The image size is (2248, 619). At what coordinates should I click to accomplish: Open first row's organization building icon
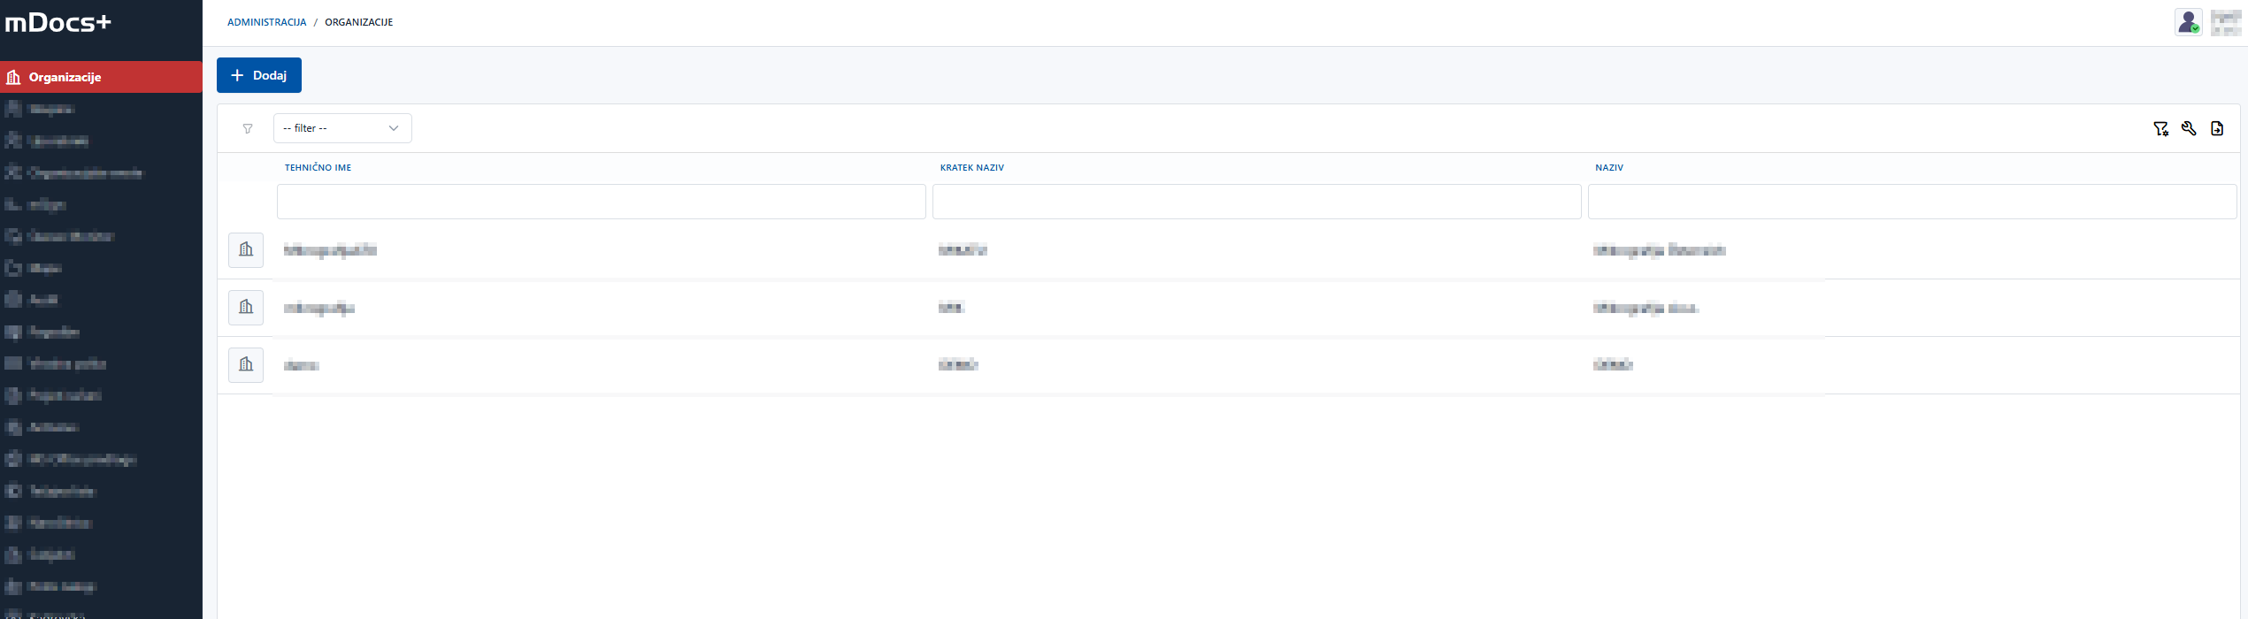pyautogui.click(x=246, y=250)
